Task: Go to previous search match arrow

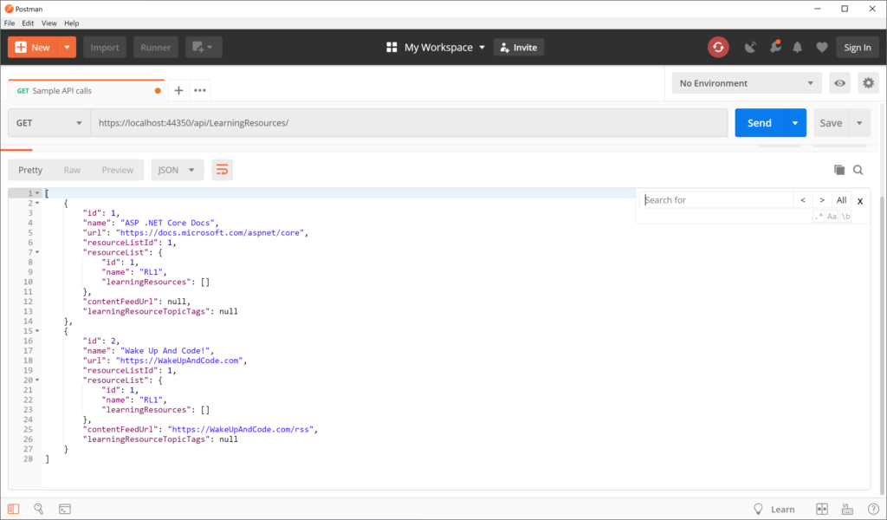Action: click(x=803, y=199)
